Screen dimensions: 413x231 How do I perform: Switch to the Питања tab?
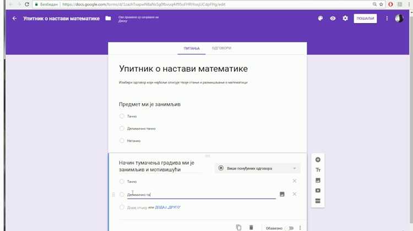point(192,48)
